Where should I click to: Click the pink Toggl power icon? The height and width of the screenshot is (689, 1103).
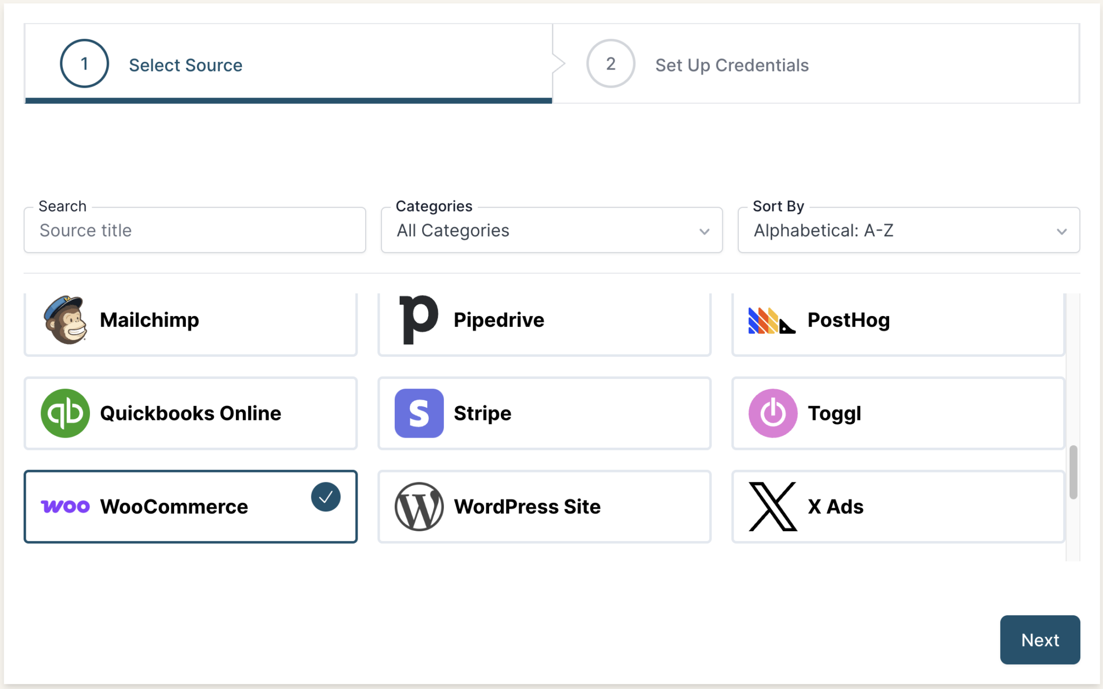click(x=772, y=413)
